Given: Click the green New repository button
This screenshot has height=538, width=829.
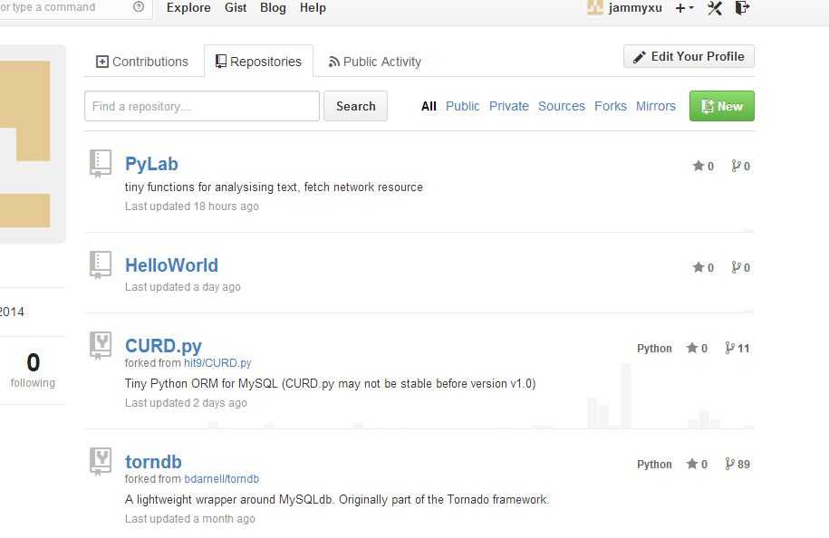Looking at the screenshot, I should click(x=722, y=106).
